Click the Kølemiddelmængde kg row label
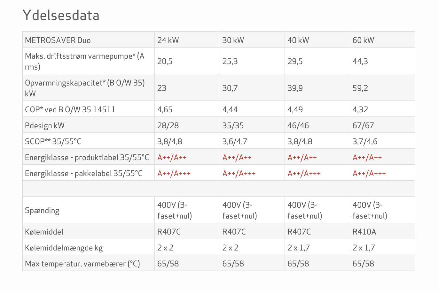This screenshot has height=291, width=438. point(64,248)
